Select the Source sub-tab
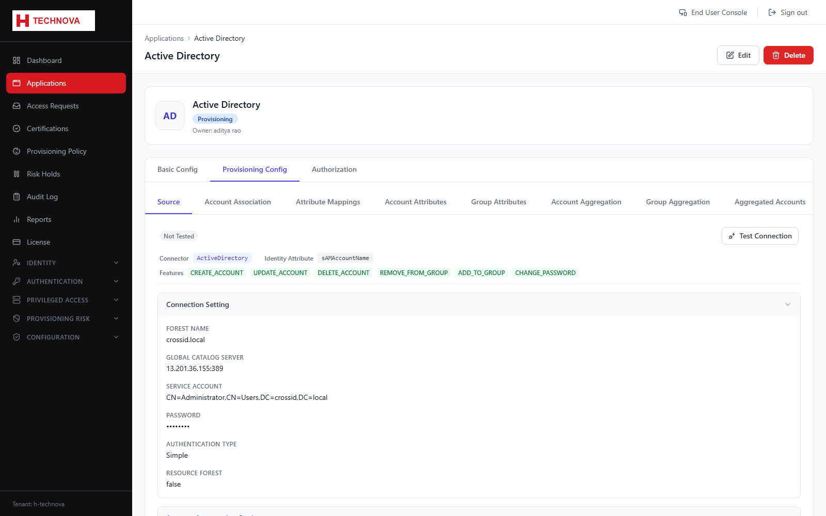Image resolution: width=826 pixels, height=516 pixels. [x=169, y=202]
